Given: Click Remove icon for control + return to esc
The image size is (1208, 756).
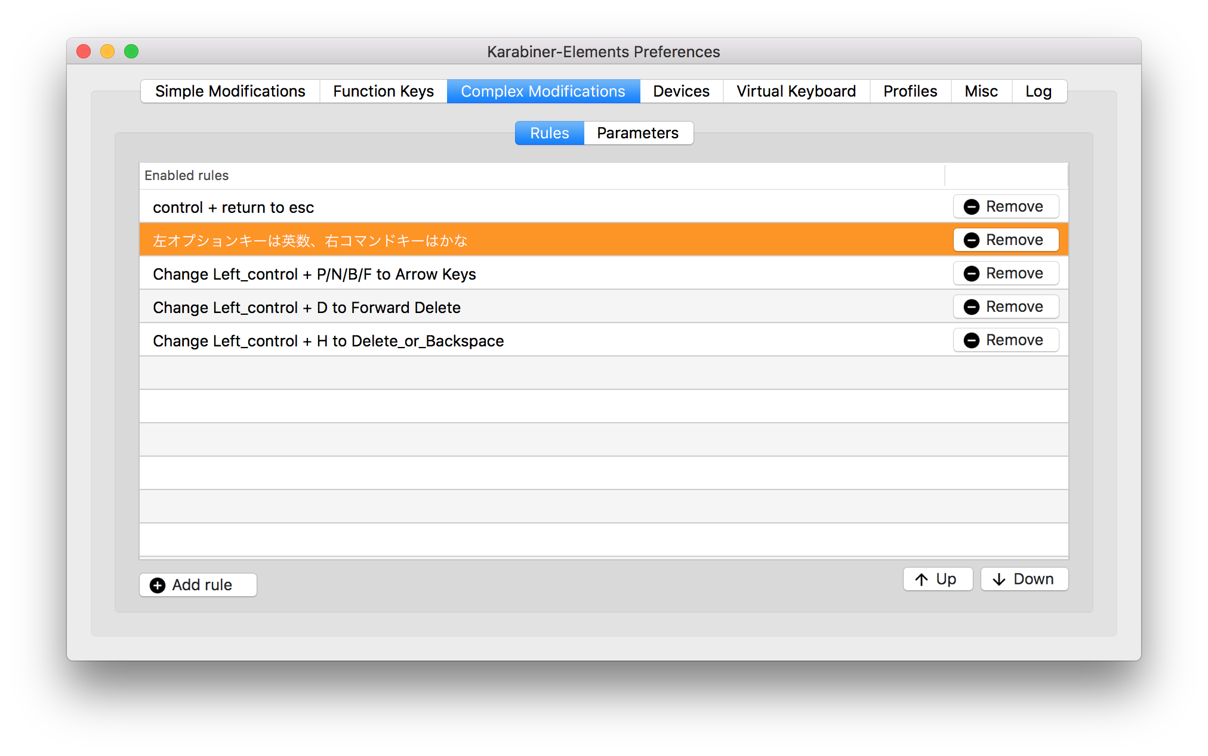Looking at the screenshot, I should point(970,206).
